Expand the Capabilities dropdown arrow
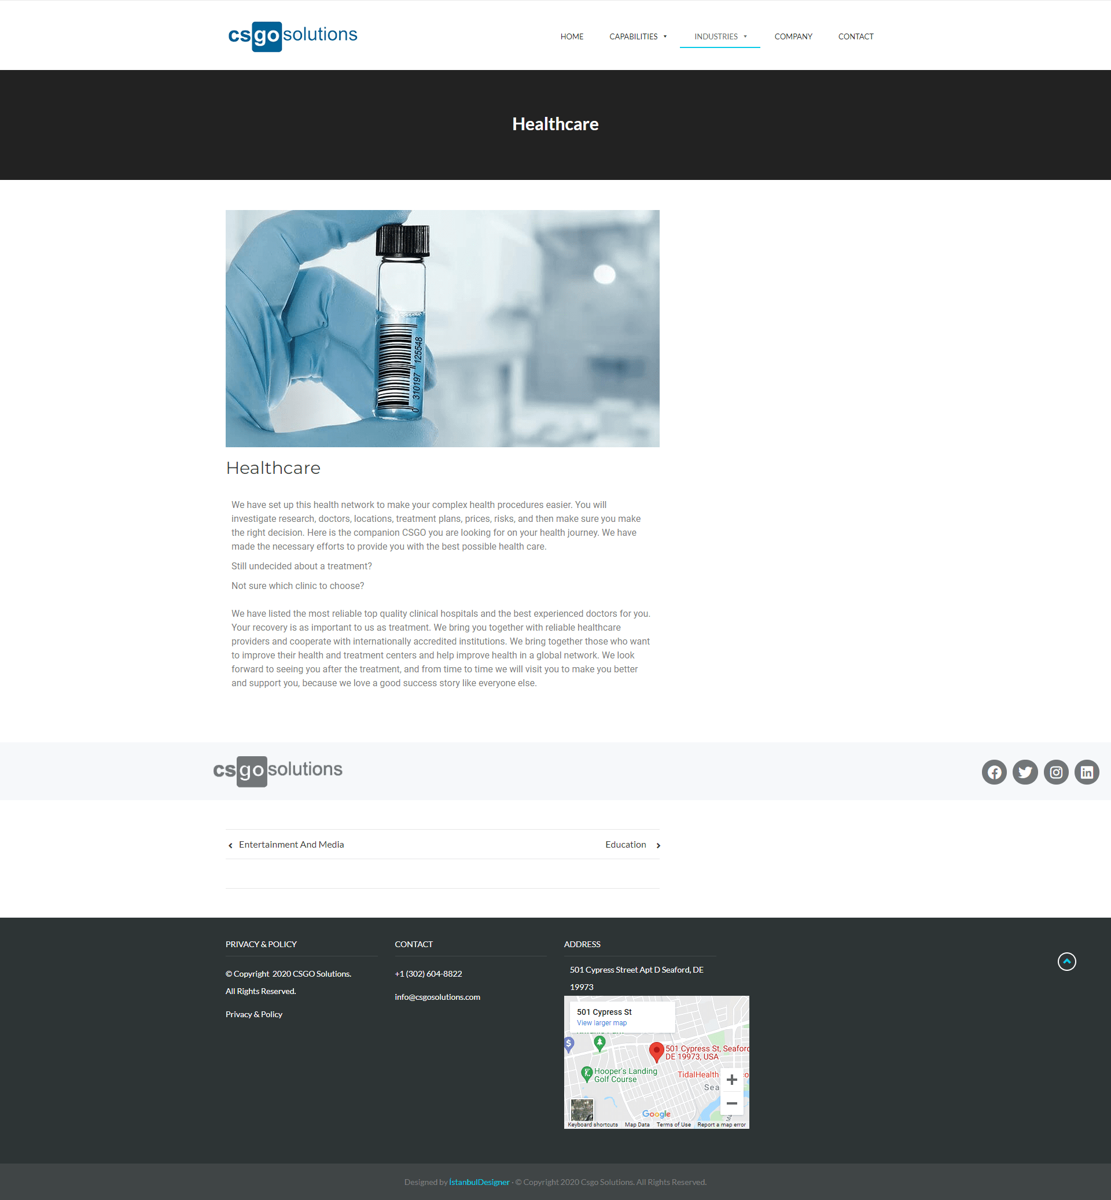The image size is (1111, 1200). click(x=665, y=36)
